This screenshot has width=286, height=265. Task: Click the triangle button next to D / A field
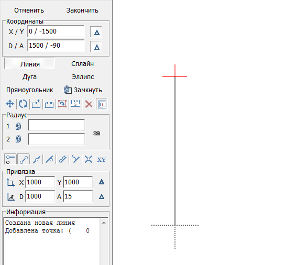click(96, 47)
